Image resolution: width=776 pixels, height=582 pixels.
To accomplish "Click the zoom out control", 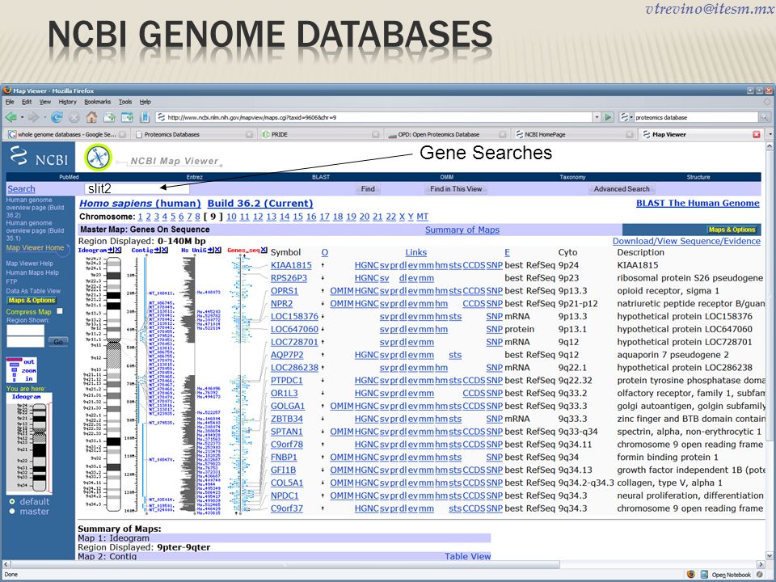I will [29, 362].
